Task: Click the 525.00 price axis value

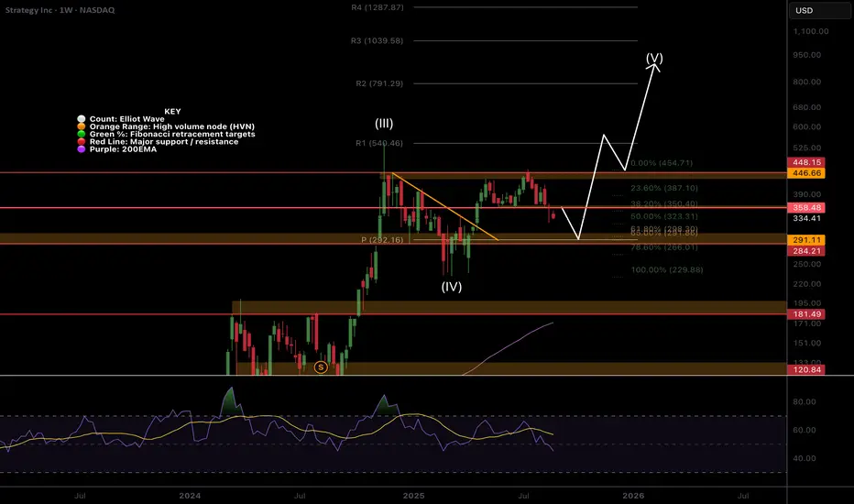Action: point(807,148)
